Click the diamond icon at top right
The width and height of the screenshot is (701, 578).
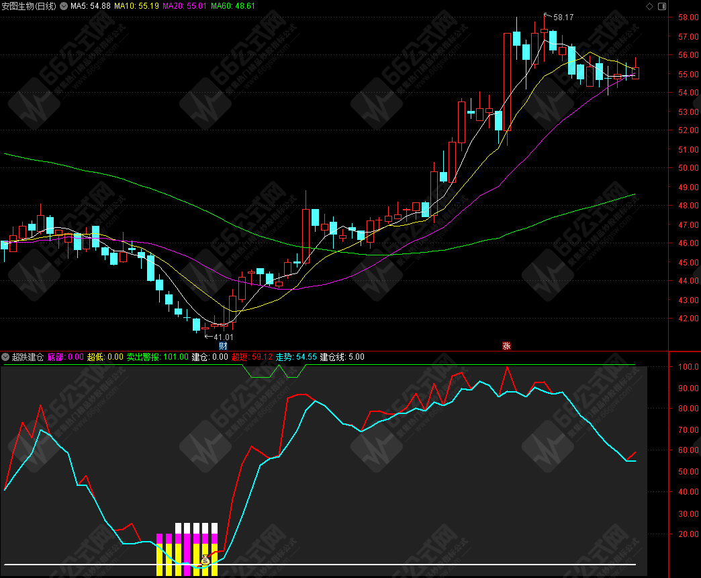pyautogui.click(x=649, y=6)
